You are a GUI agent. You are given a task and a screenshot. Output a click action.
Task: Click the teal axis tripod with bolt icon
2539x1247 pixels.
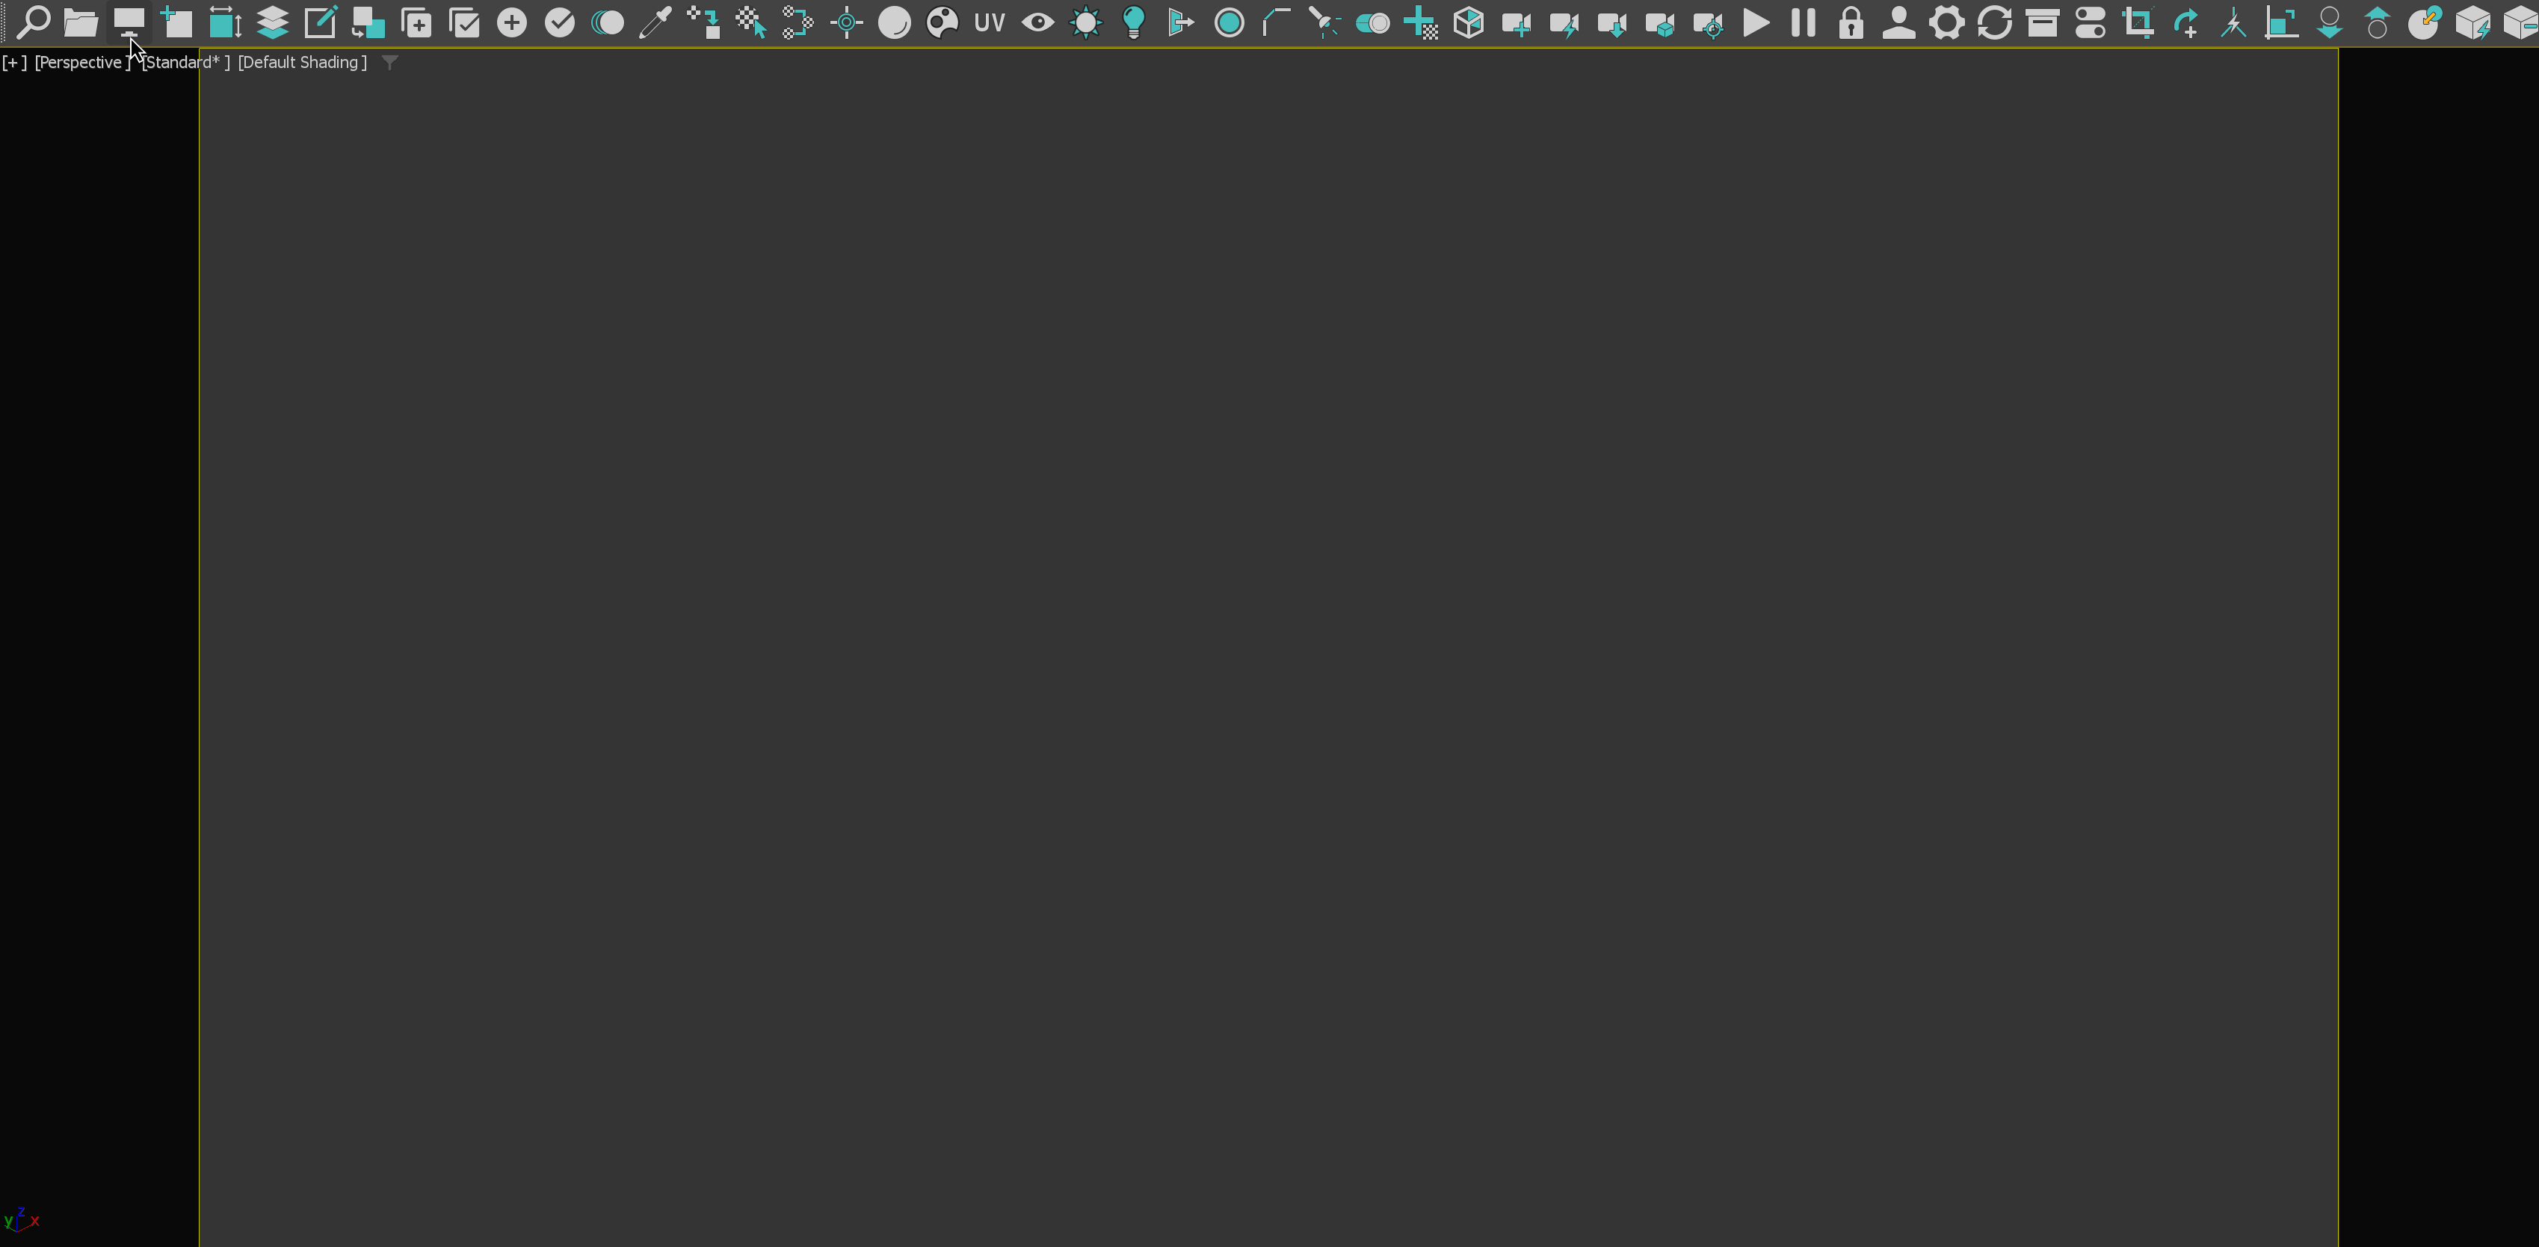2233,22
